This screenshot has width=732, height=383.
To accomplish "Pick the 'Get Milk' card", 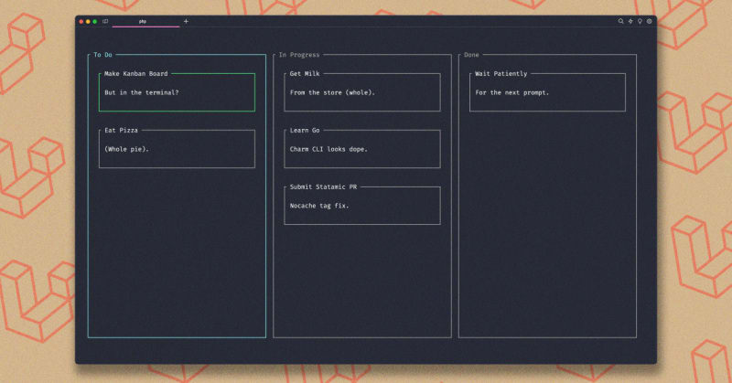I will 361,92.
